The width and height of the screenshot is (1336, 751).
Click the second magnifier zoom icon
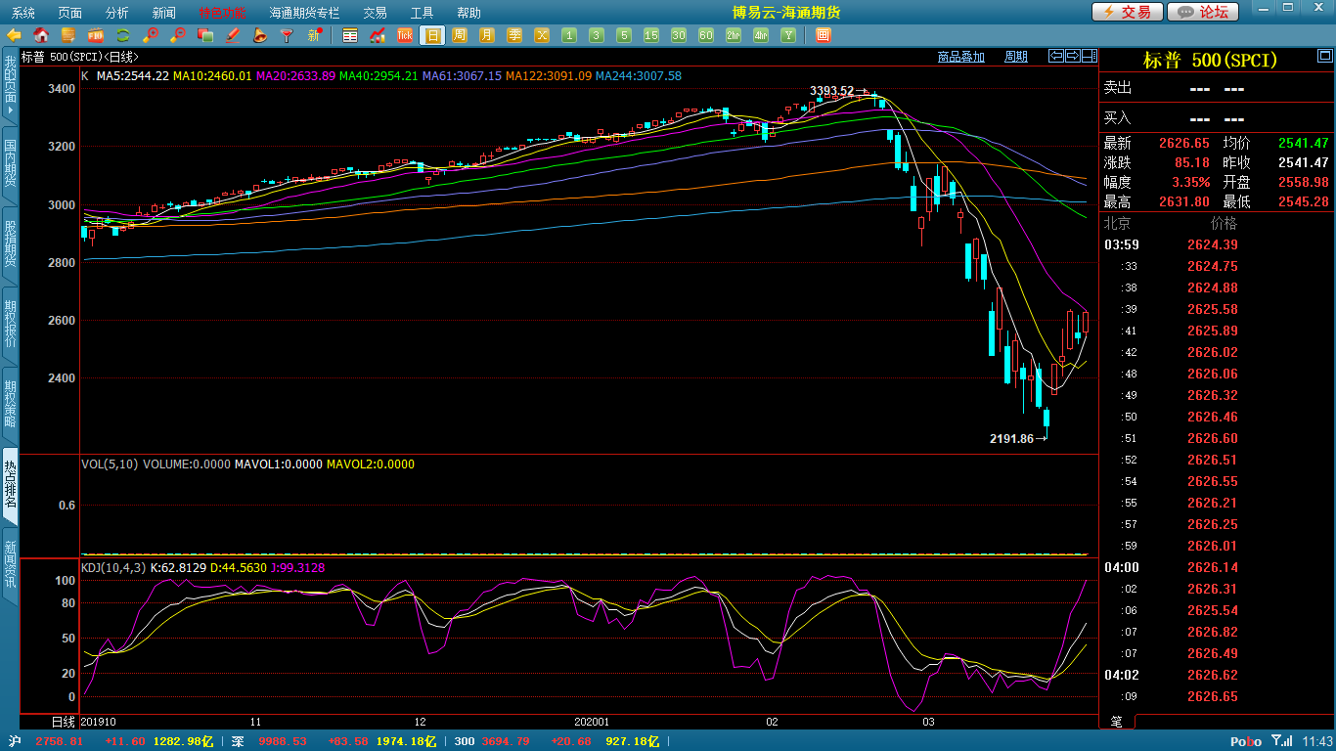[x=178, y=35]
